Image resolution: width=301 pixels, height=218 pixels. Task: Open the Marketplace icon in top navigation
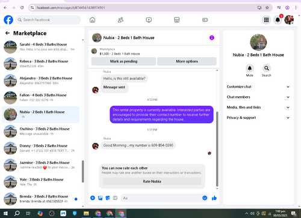(x=177, y=20)
